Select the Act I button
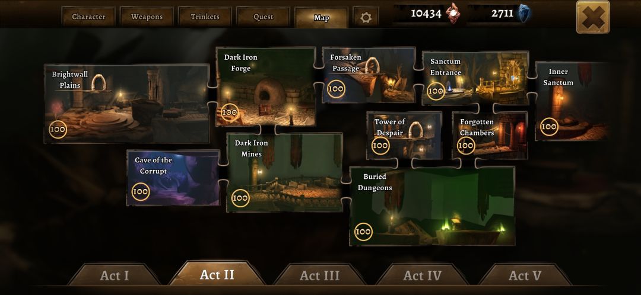 (x=115, y=275)
